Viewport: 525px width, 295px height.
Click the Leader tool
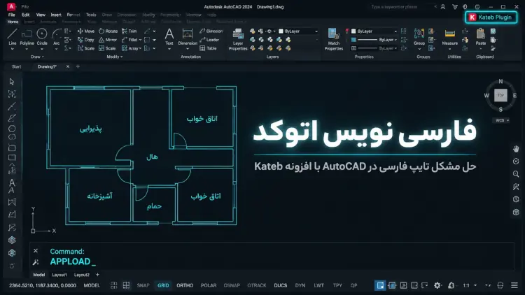point(209,40)
